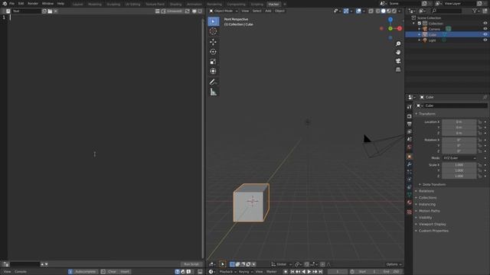Click the outliner search field
490x275 pixels.
point(446,11)
